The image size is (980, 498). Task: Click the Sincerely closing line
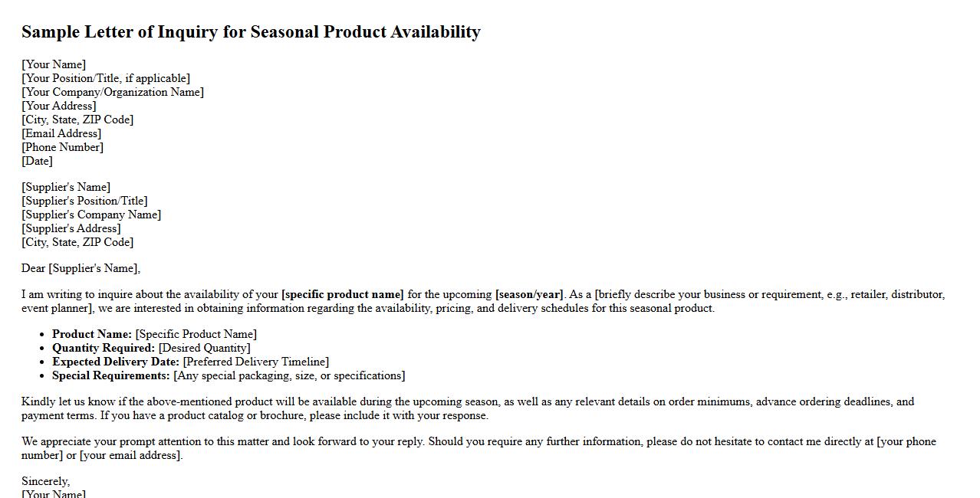pos(45,481)
